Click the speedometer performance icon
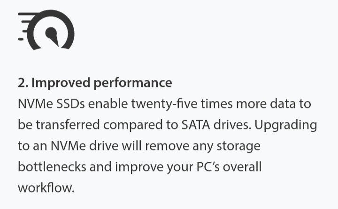 coord(46,29)
